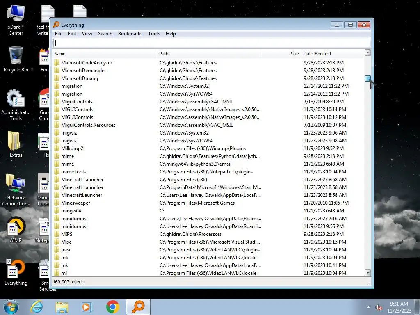
Task: Select the MicrosoftCodeAnalyzer folder icon
Action: point(57,63)
